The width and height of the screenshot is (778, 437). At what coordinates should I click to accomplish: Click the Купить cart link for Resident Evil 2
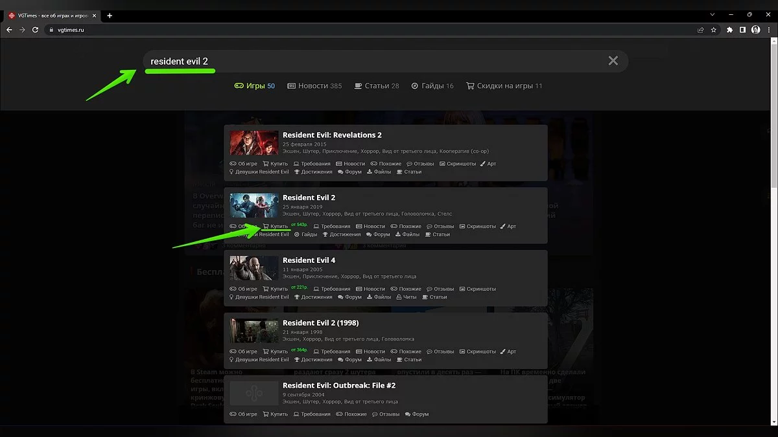276,227
